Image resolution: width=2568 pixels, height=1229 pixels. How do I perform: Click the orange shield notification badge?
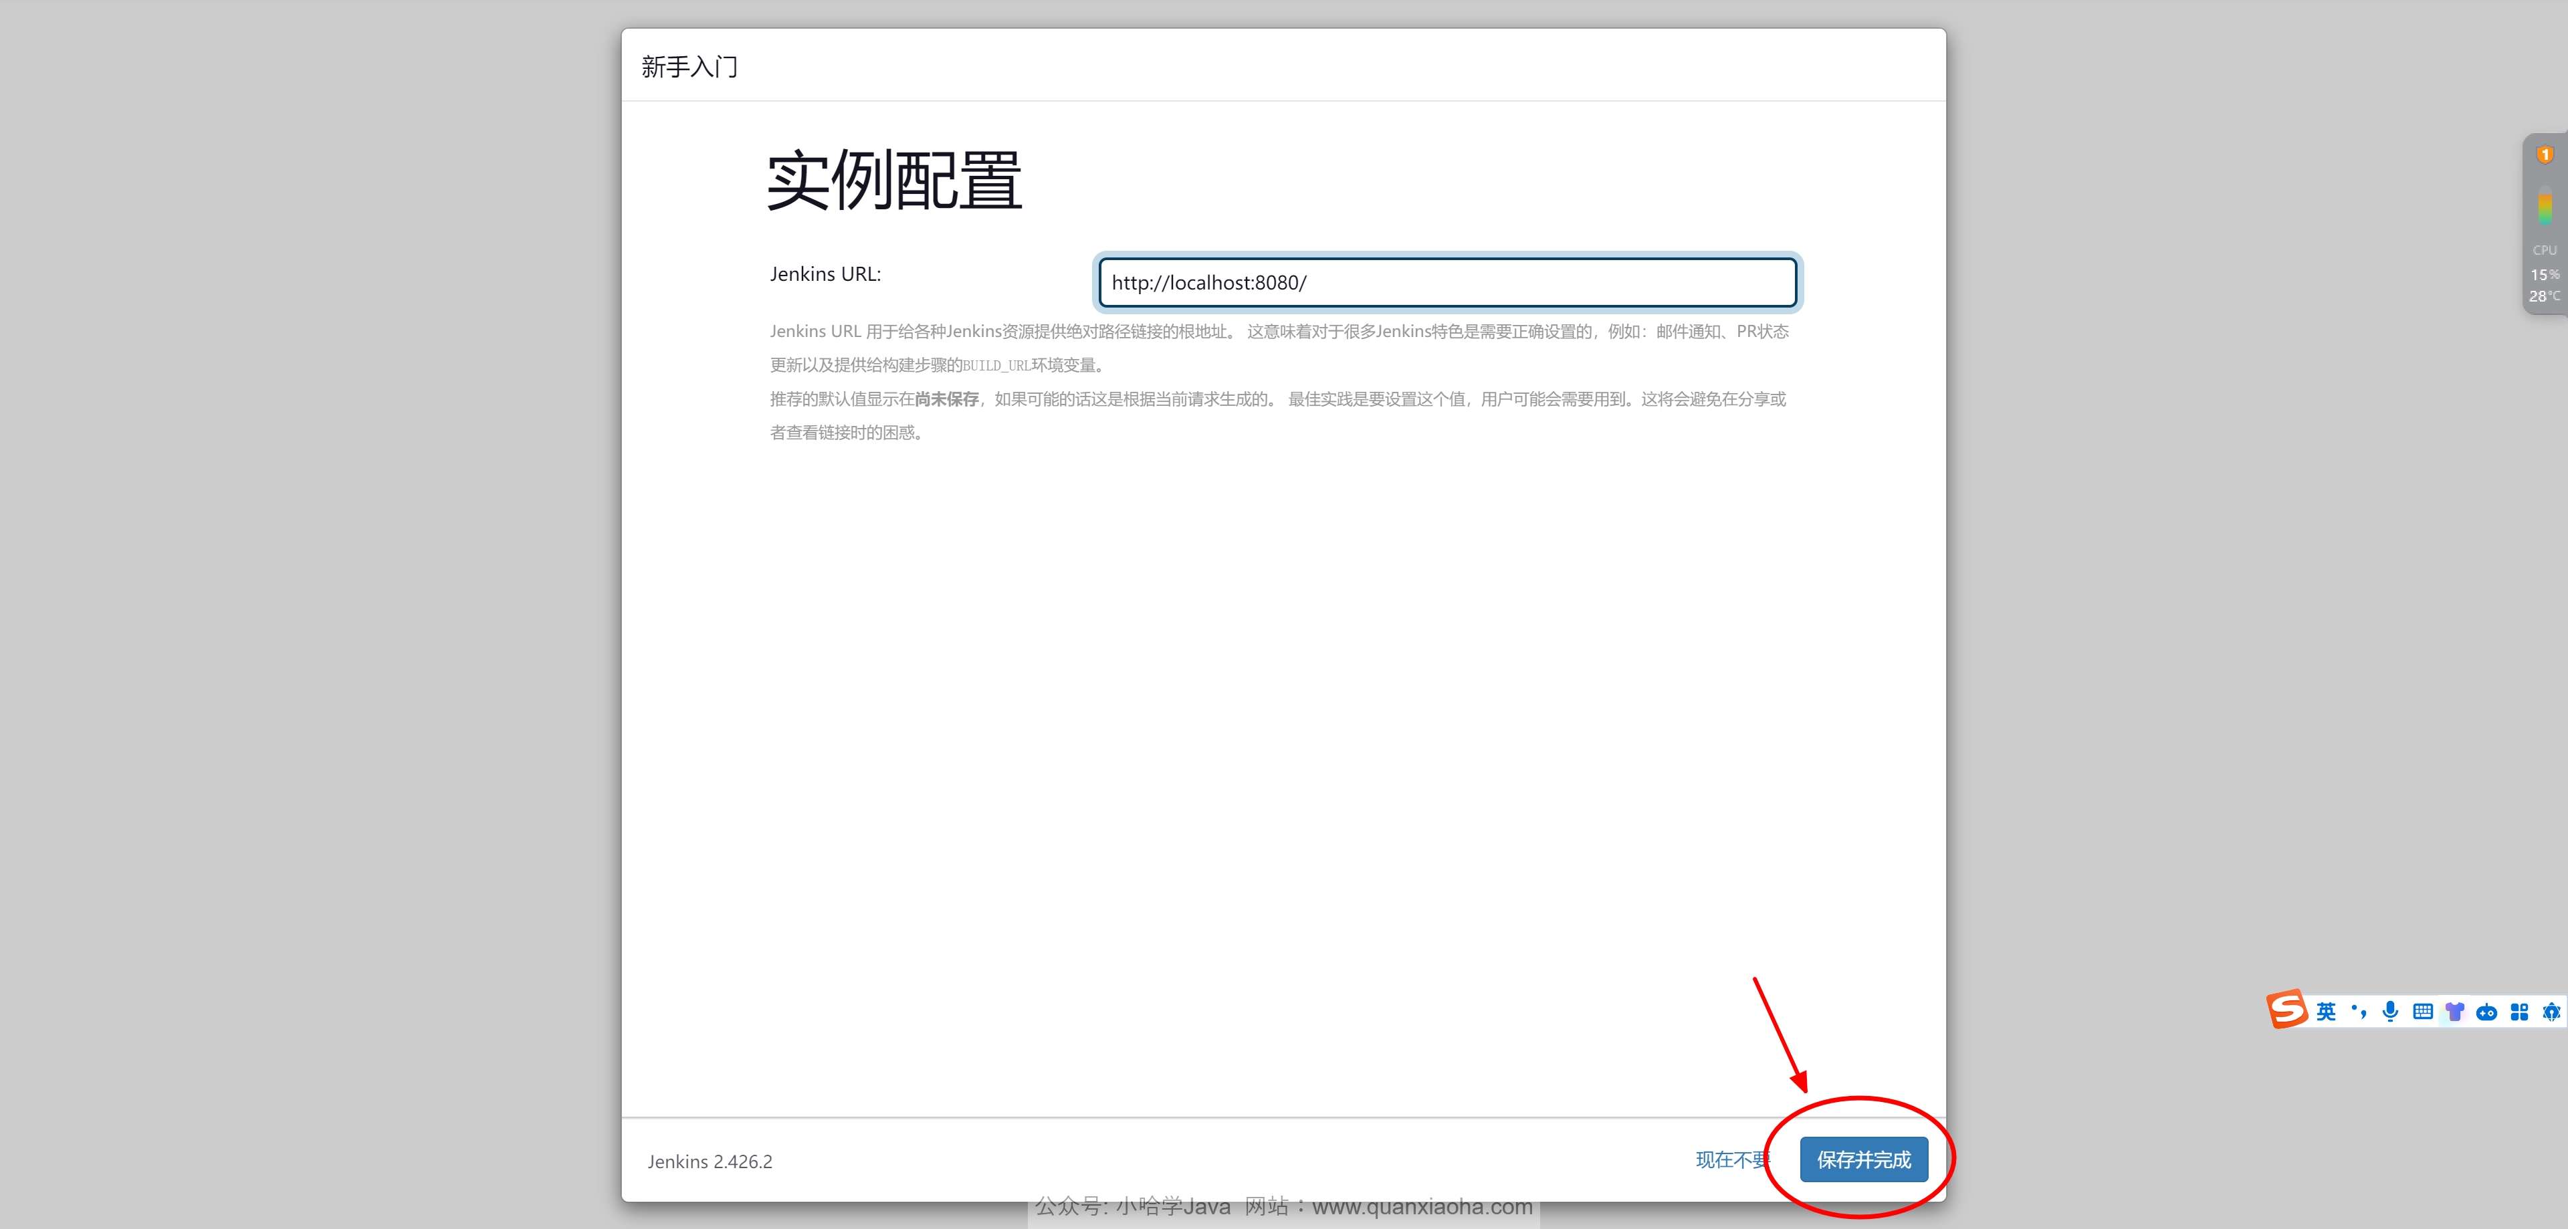coord(2545,154)
